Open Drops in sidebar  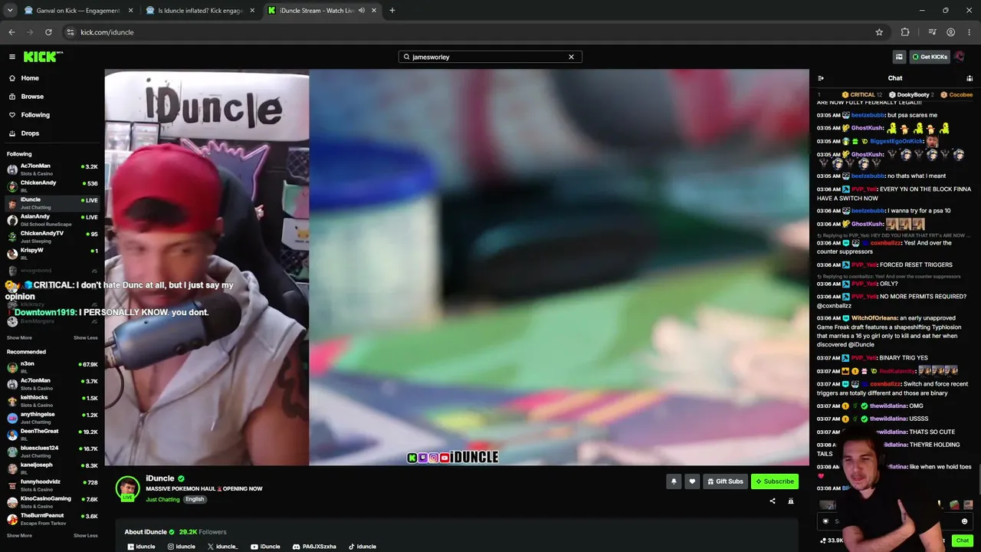[51, 133]
